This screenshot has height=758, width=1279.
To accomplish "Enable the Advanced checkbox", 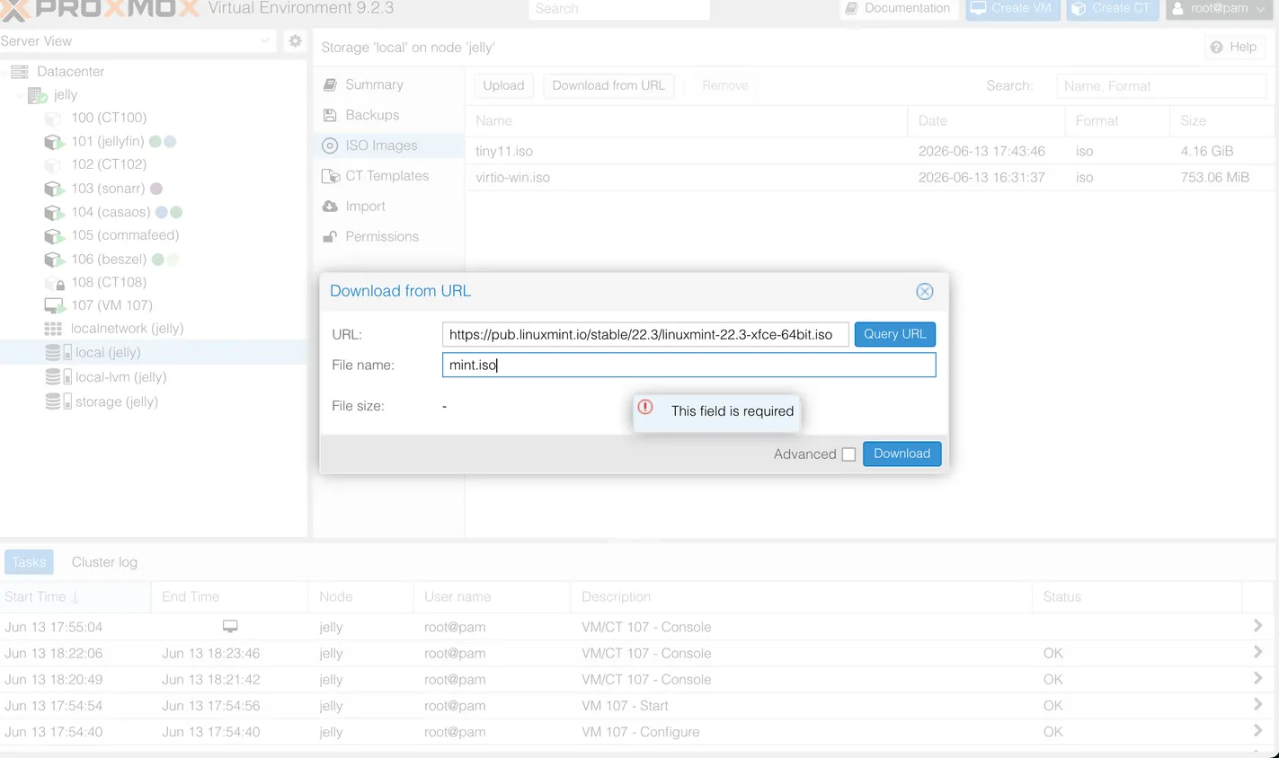I will click(x=848, y=454).
